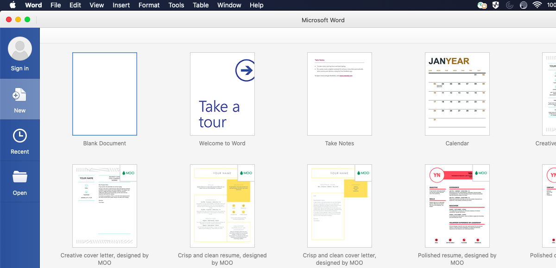
Task: Click 'Crisp and clean resume' caption
Action: (222, 259)
